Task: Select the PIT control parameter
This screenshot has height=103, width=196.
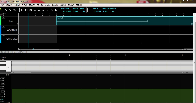Action: tap(3, 99)
